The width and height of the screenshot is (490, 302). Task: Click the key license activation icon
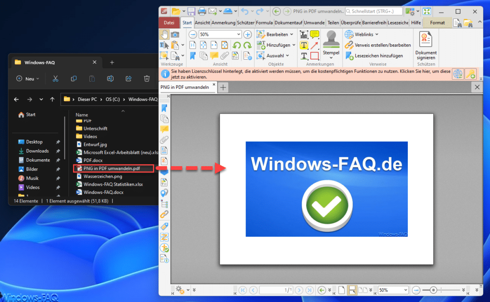470,74
